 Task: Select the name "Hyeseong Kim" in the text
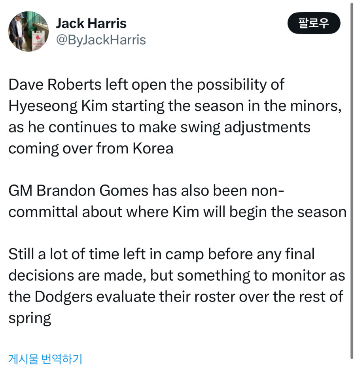coord(58,106)
